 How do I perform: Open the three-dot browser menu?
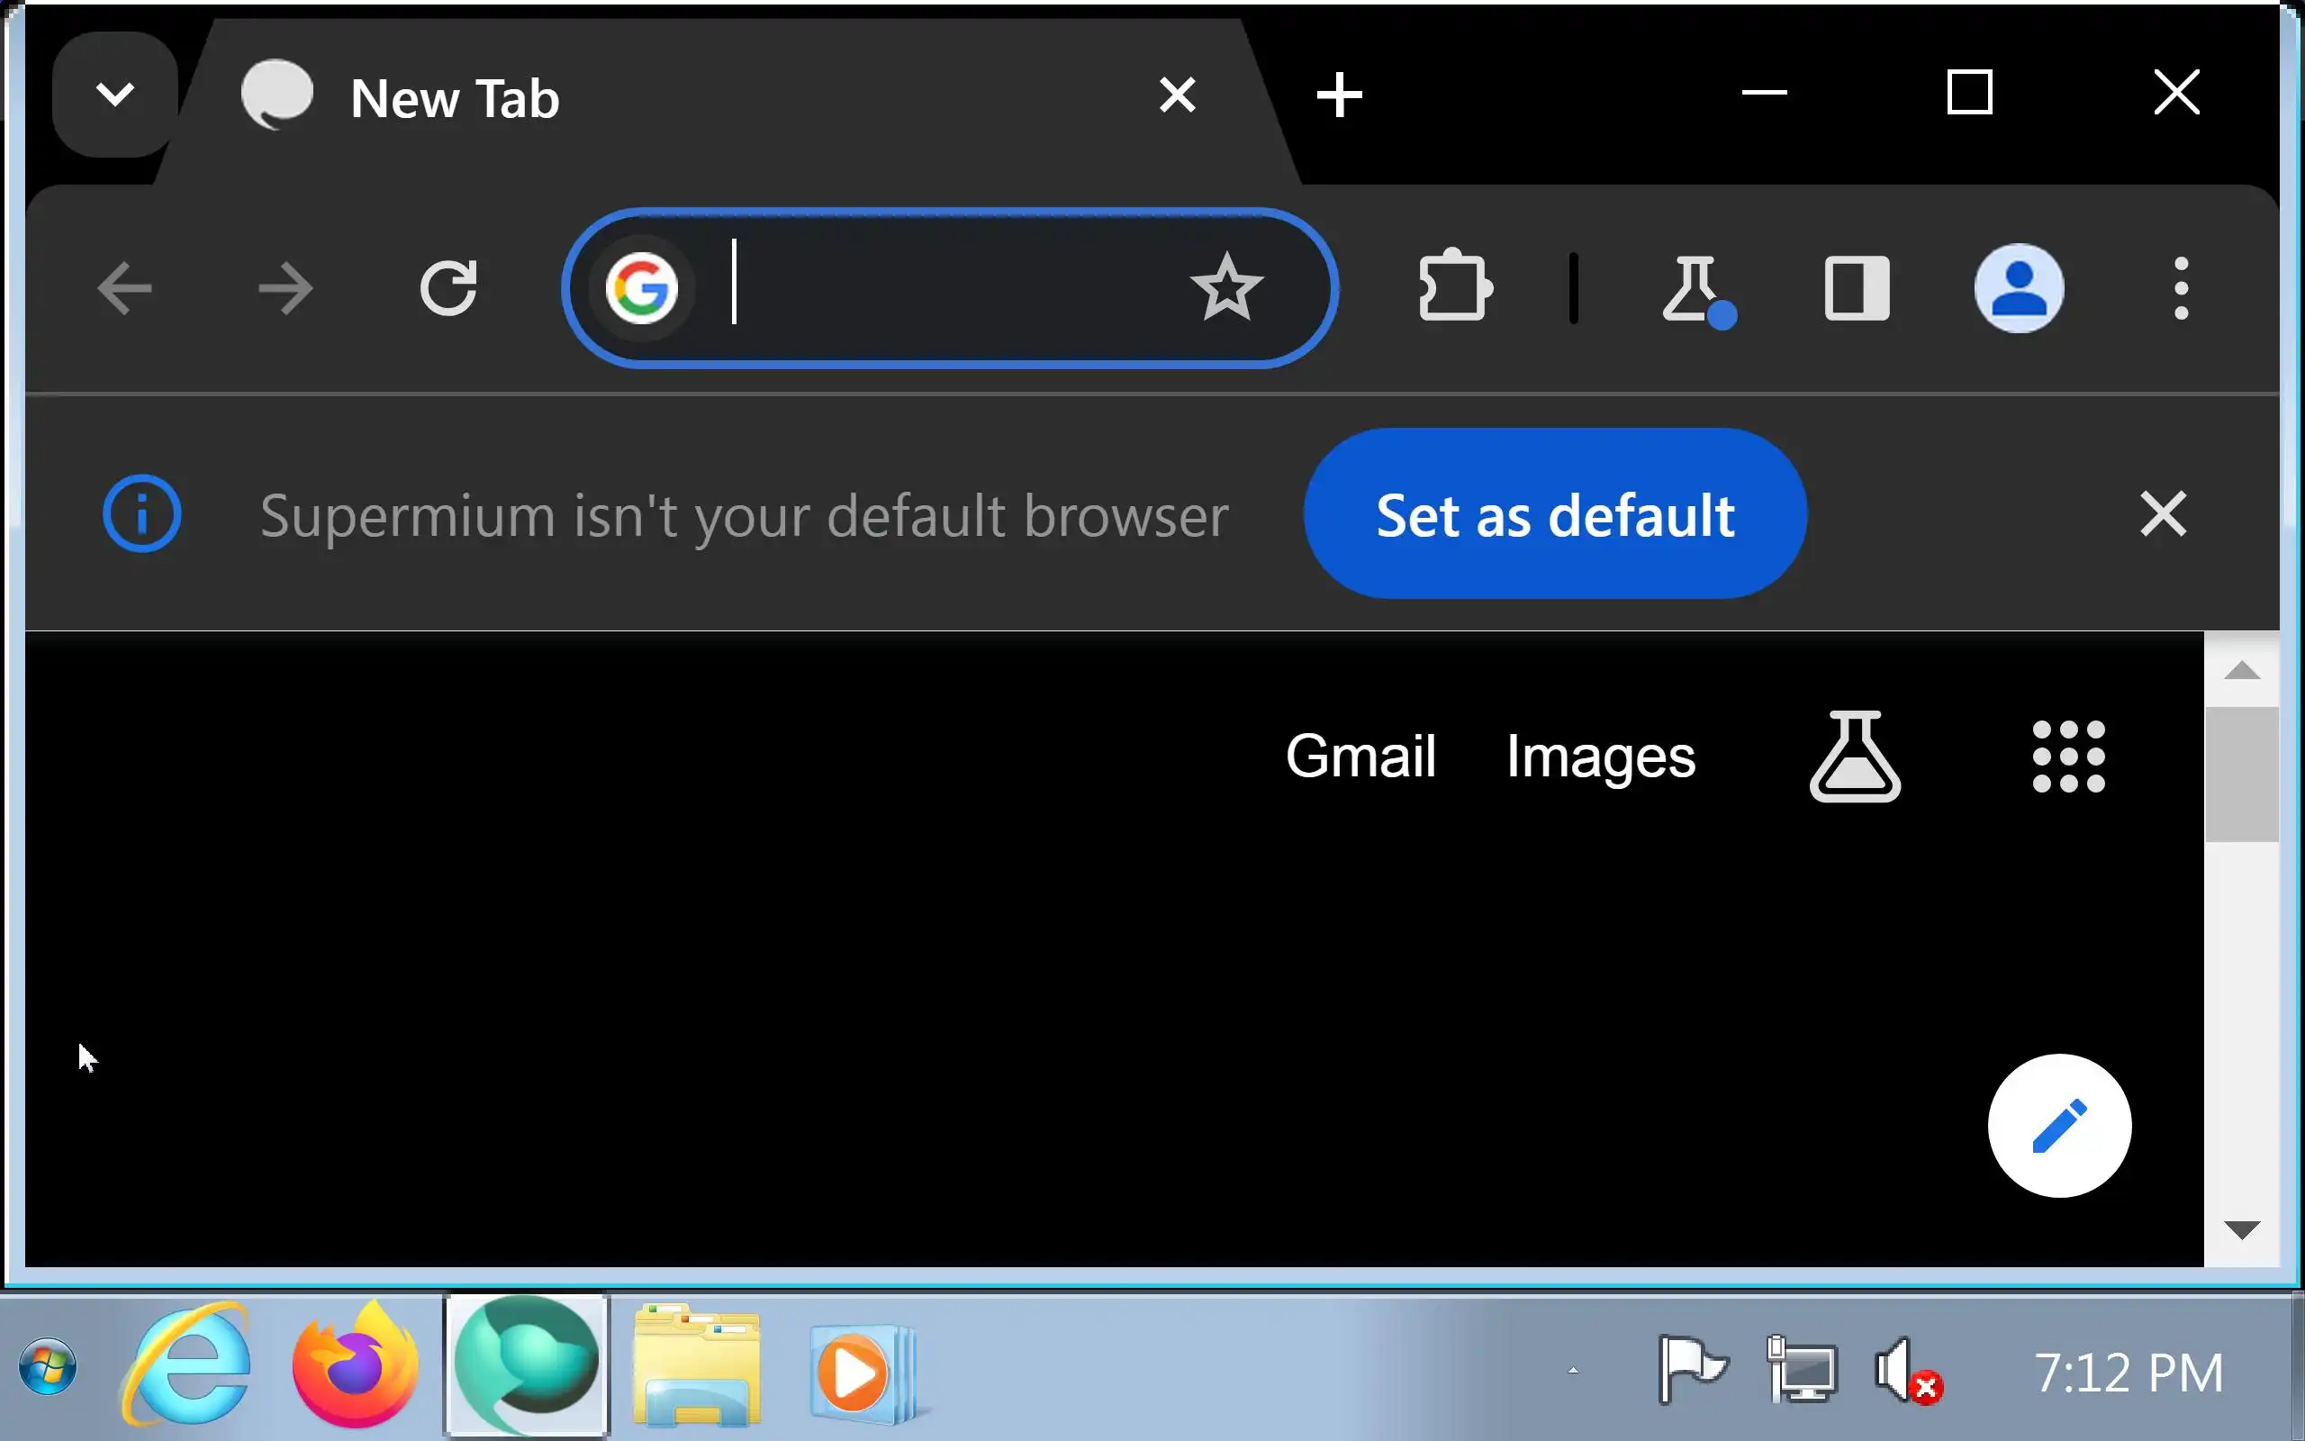(x=2180, y=288)
